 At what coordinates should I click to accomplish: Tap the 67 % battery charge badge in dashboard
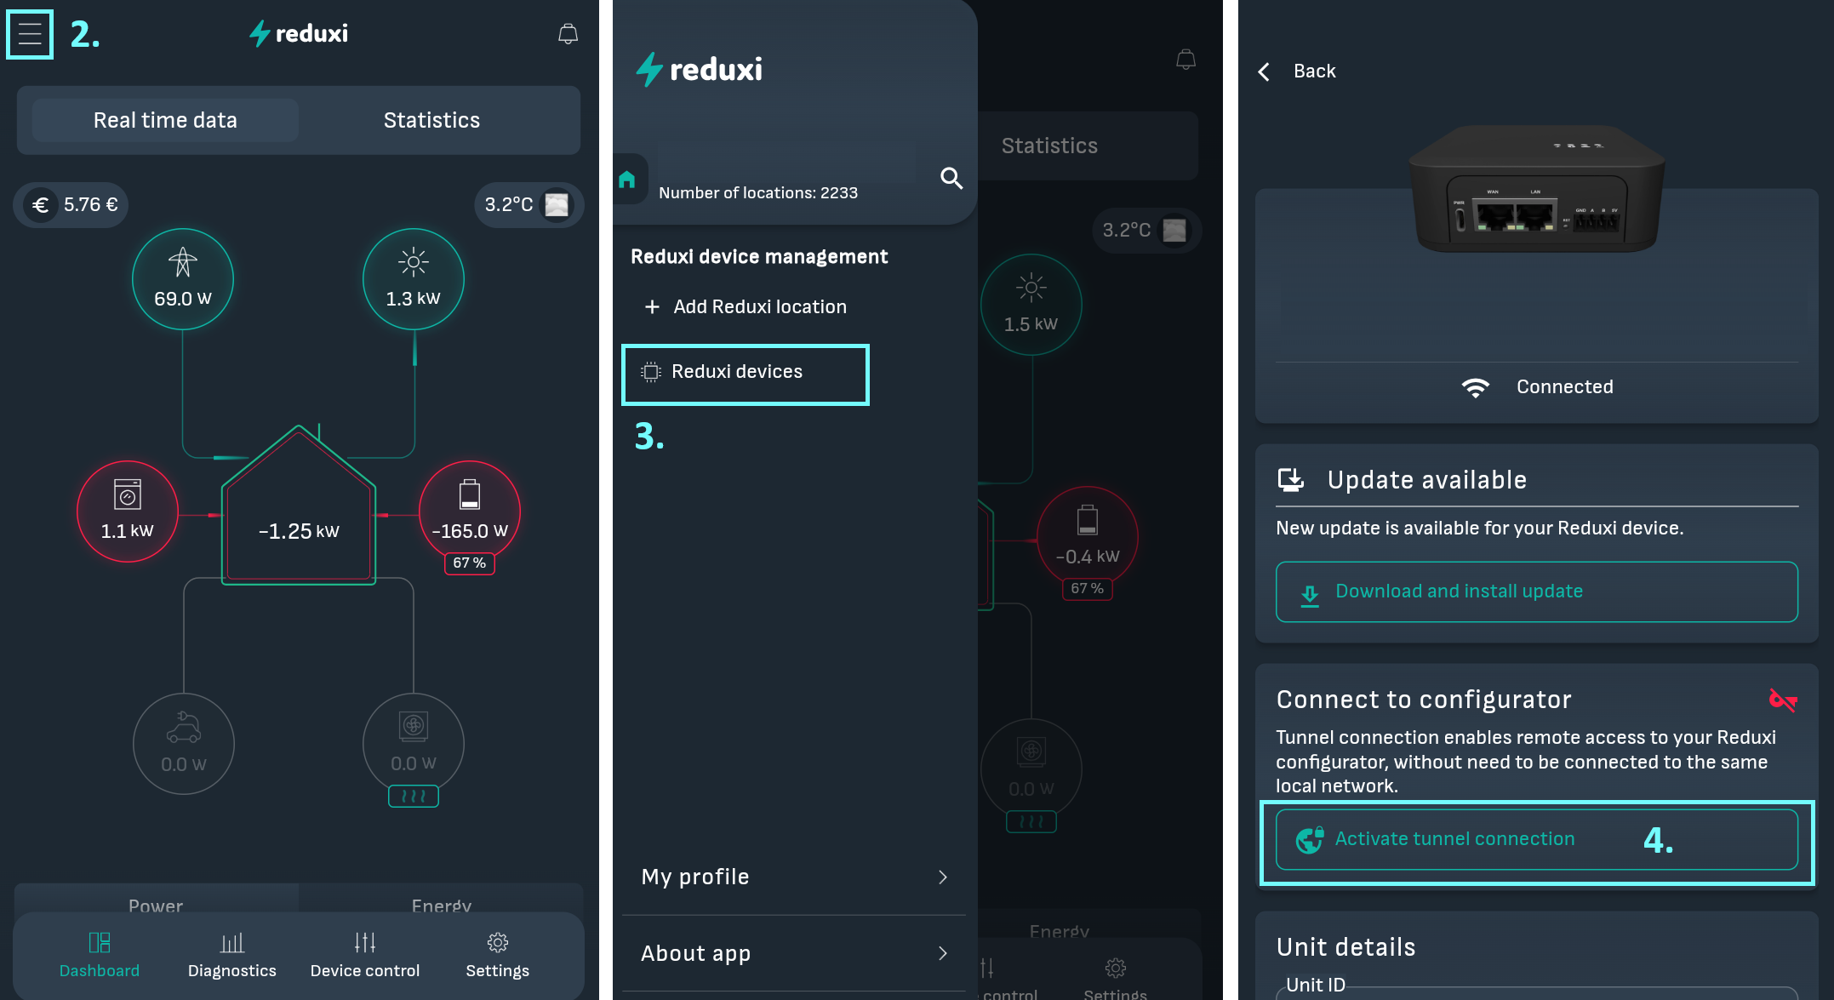pos(470,563)
